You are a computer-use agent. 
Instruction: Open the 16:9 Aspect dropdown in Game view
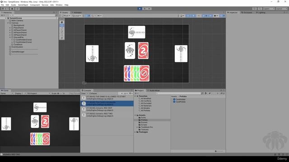click(x=38, y=93)
